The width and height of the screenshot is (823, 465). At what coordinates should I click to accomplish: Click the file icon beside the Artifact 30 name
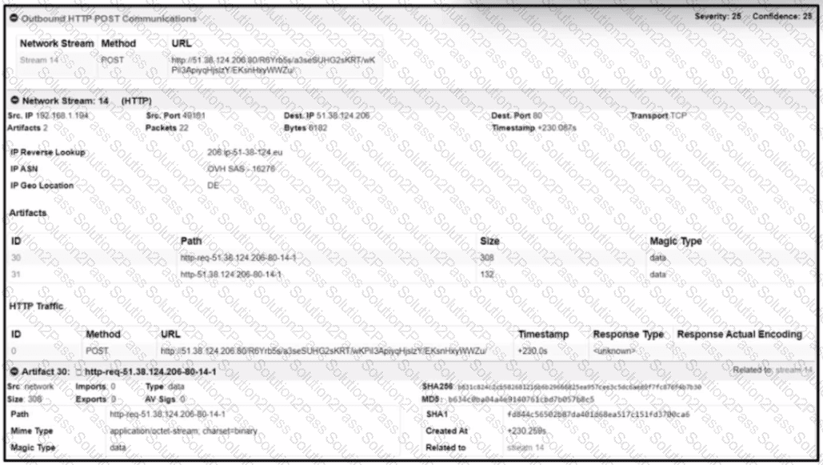point(78,372)
